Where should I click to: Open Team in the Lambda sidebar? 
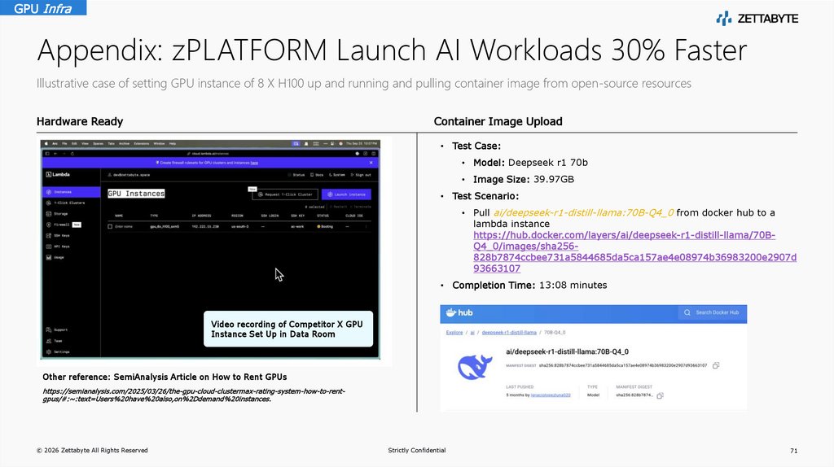pyautogui.click(x=55, y=341)
